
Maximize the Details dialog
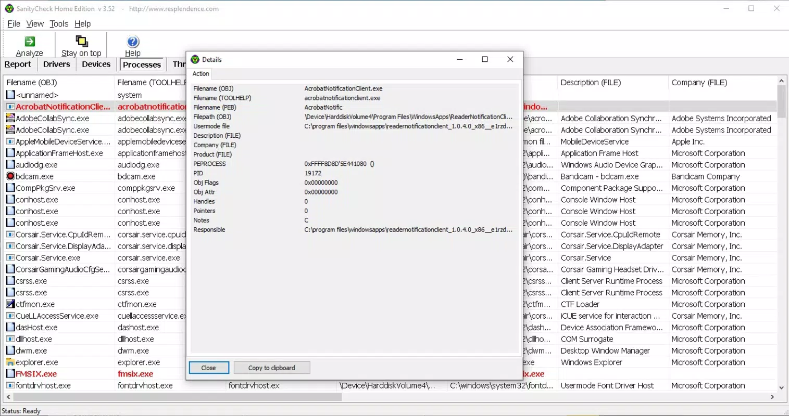tap(485, 59)
